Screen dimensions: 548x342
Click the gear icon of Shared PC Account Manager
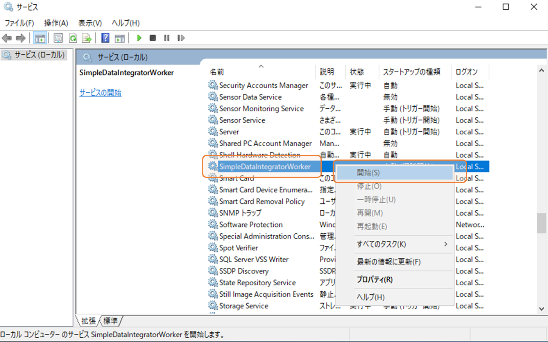213,143
